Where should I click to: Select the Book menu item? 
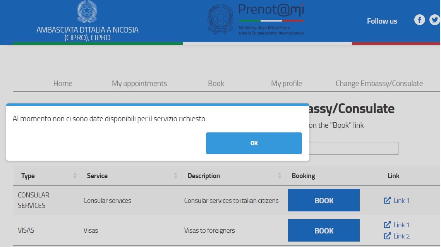[x=216, y=83]
